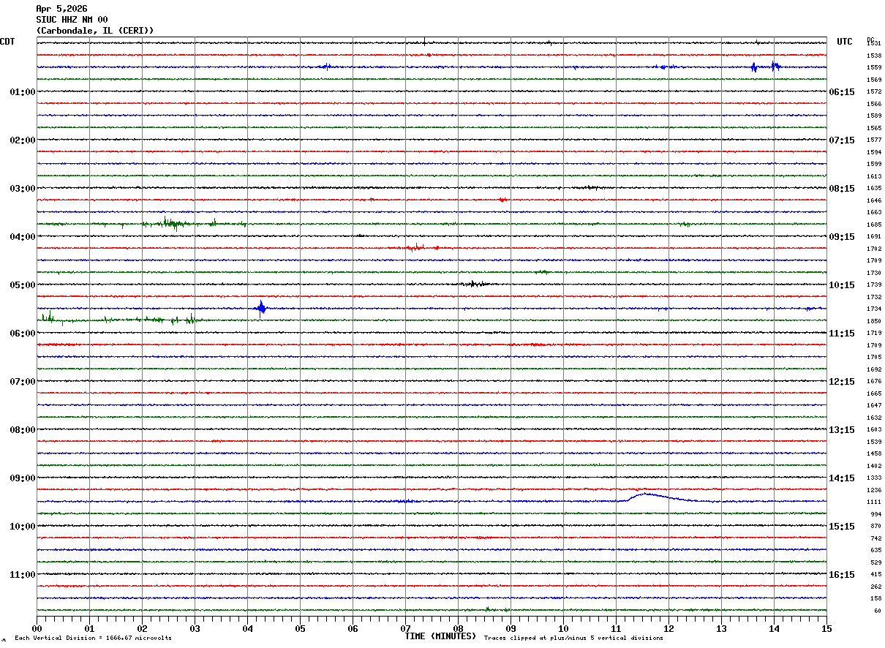The height and width of the screenshot is (648, 885).
Task: Click the blue seismic burst after minute 04
Action: coord(261,308)
